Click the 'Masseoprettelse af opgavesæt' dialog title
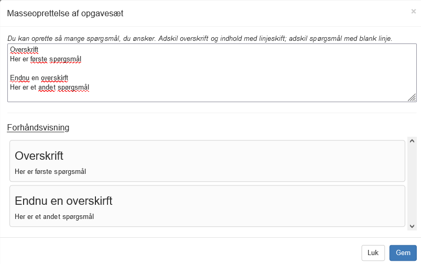 coord(65,13)
